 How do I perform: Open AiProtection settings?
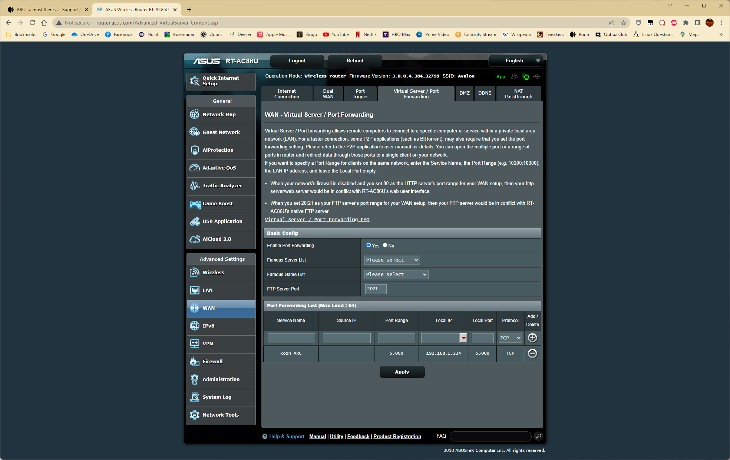[x=221, y=150]
